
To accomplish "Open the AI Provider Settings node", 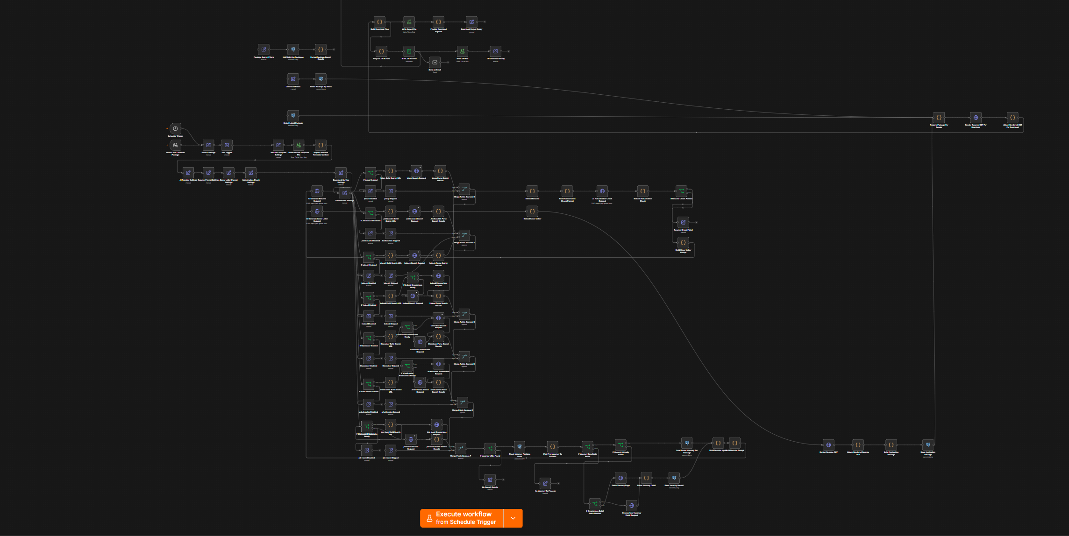I will click(188, 172).
